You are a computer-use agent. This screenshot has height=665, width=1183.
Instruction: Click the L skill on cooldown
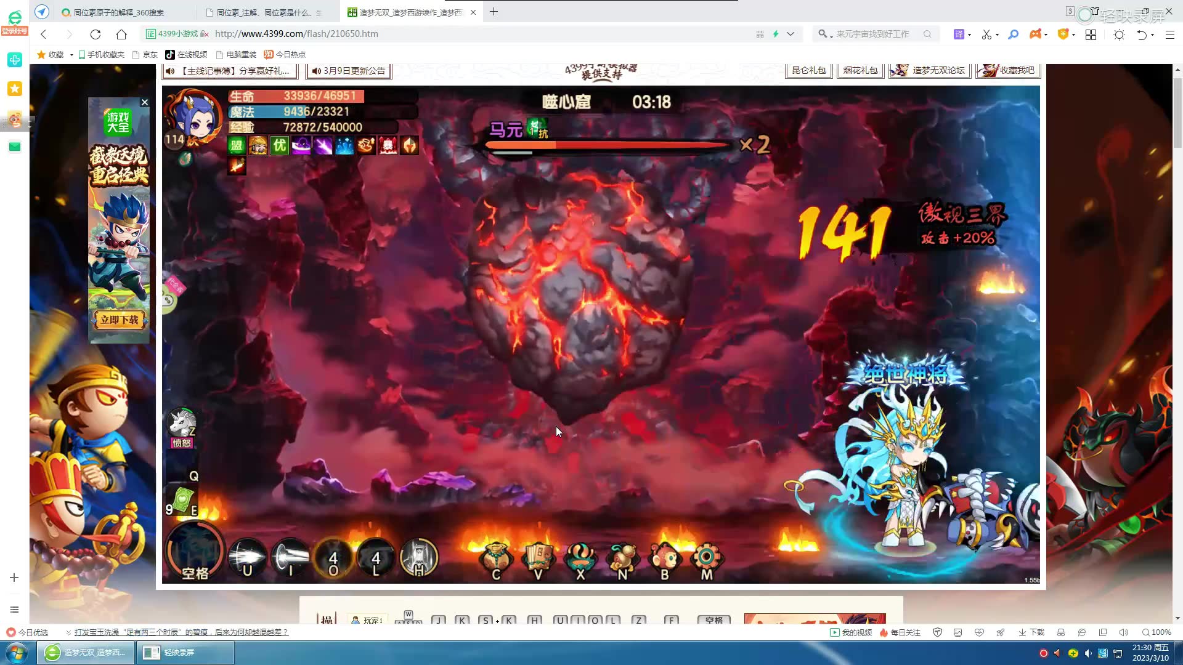tap(376, 558)
